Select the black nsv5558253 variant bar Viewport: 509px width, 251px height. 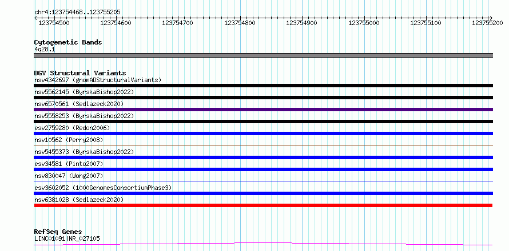[x=263, y=122]
